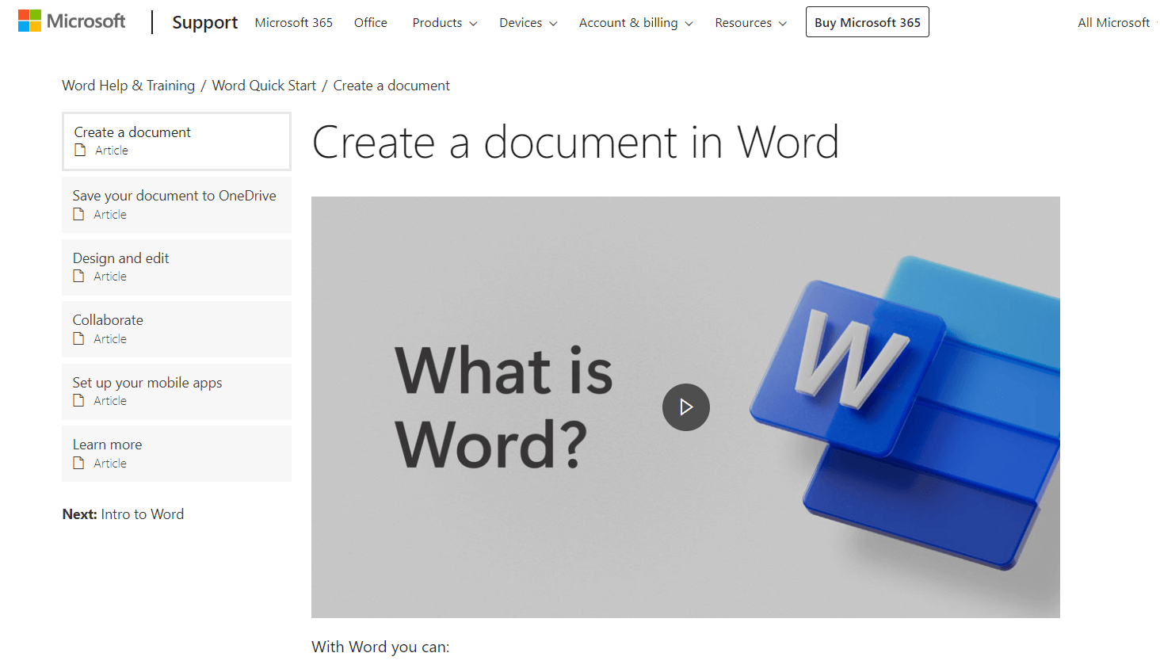Image resolution: width=1160 pixels, height=672 pixels.
Task: Click the document icon under Design and edit
Action: click(x=78, y=277)
